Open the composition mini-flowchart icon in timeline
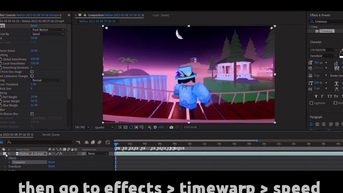The image size is (343, 193). click(x=78, y=142)
